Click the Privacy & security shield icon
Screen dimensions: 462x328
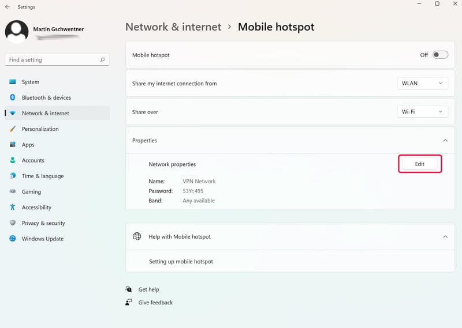12,223
